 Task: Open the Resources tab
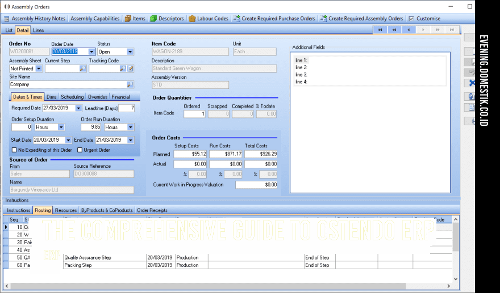(66, 210)
